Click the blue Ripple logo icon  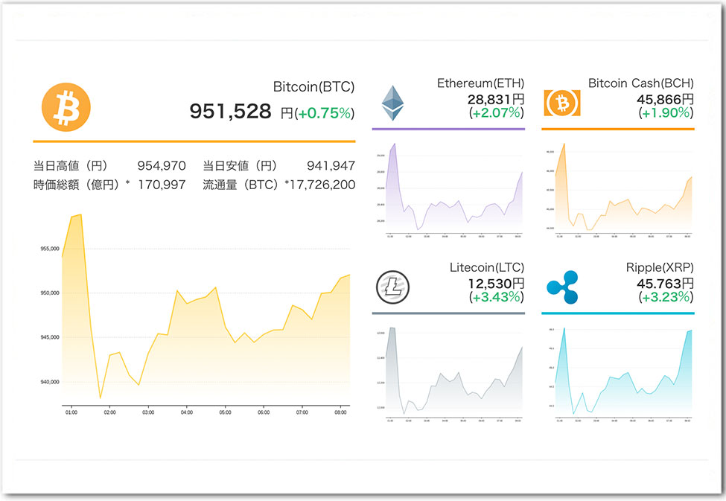562,287
